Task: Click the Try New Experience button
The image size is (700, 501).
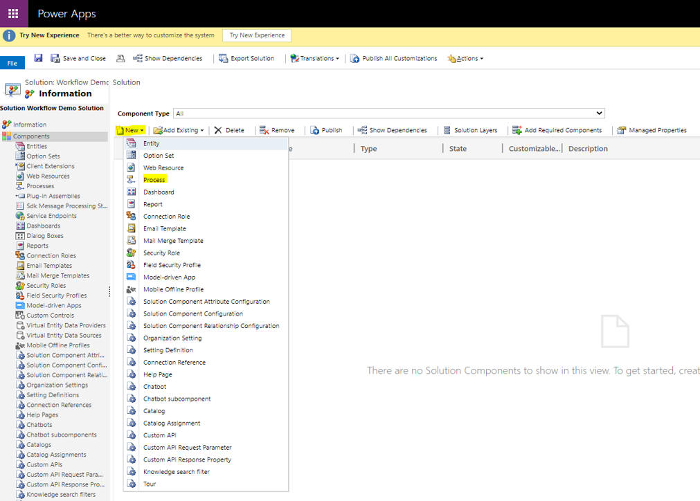Action: (x=256, y=35)
